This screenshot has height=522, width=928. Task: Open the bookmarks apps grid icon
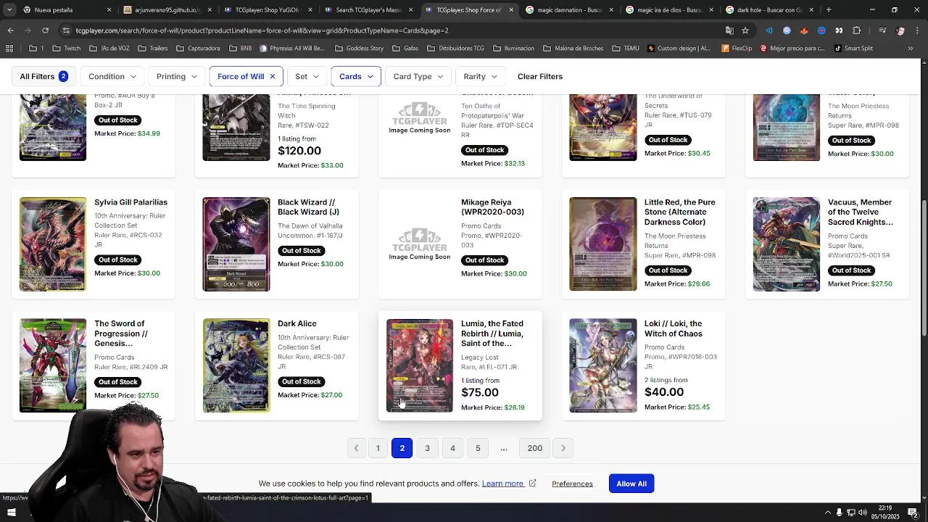(x=9, y=49)
